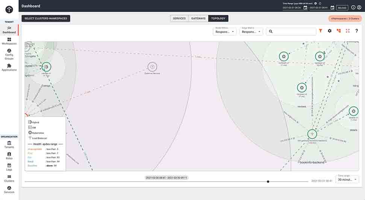
Task: Click the time range refresh icon in header
Action: click(x=320, y=3)
